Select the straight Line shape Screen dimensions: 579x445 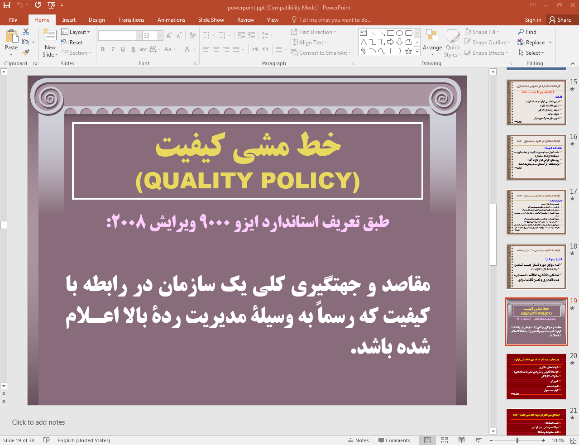point(373,33)
